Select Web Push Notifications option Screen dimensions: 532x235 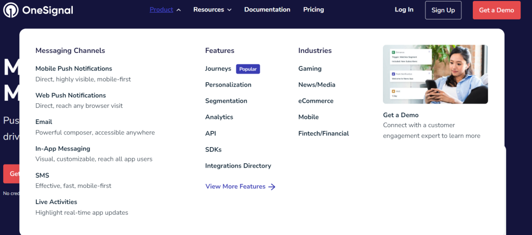[x=70, y=95]
